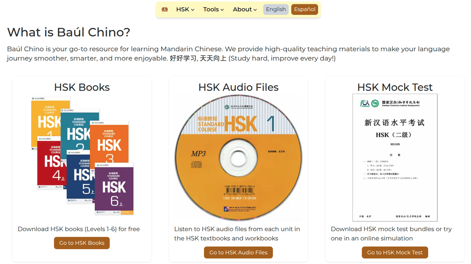This screenshot has height=264, width=471.
Task: Open the Tools dropdown menu
Action: click(x=213, y=10)
